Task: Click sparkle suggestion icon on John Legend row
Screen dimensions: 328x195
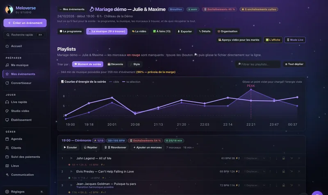Action: click(292, 158)
